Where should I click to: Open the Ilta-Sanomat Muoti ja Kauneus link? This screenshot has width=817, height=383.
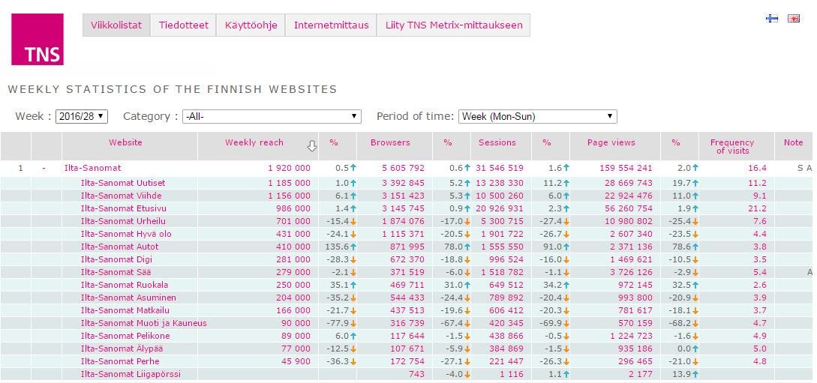point(144,323)
